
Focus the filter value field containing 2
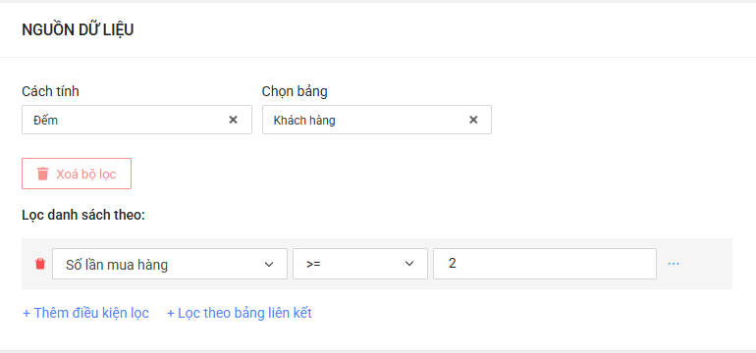545,264
